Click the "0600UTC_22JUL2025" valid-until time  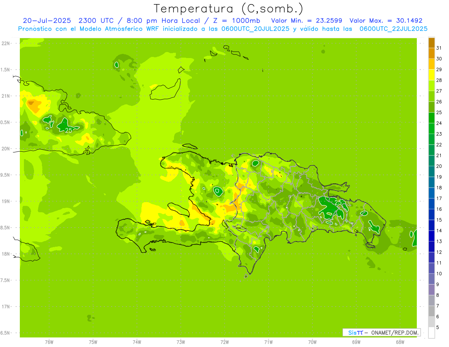click(393, 28)
